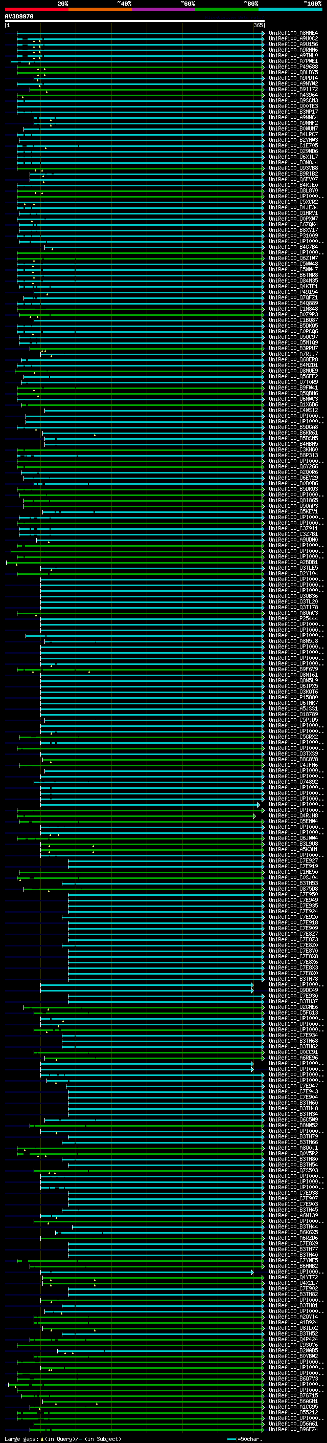Screen dimensions: 327x1443
Task: Select label UniRef100_A8UAC3
Action: [293, 613]
